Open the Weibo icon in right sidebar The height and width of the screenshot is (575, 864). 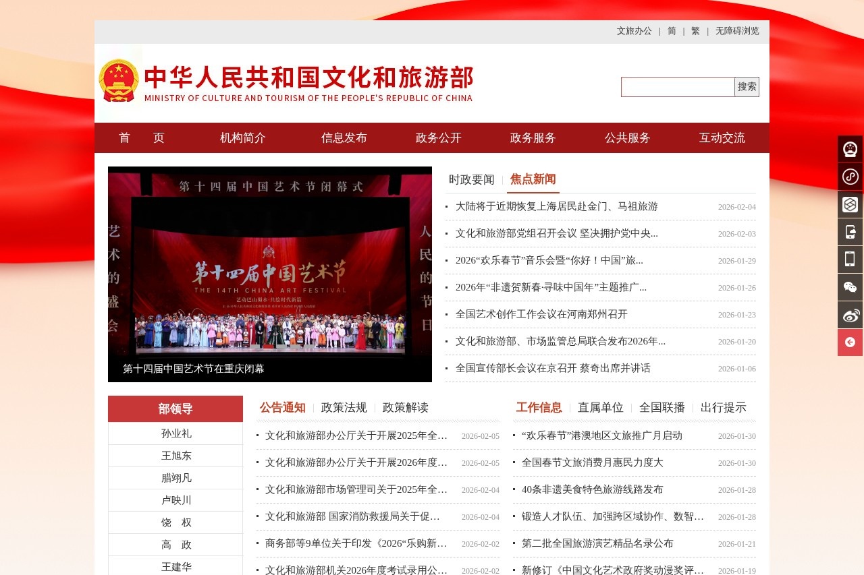coord(850,315)
